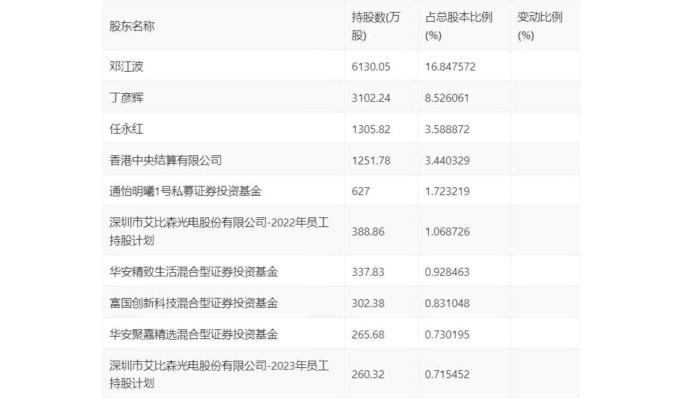This screenshot has height=398, width=682.
Task: Select shareholding value 388.86
Action: pos(368,232)
